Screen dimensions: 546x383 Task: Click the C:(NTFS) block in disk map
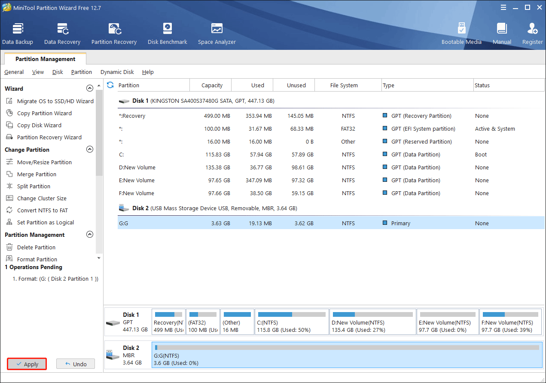tap(292, 322)
